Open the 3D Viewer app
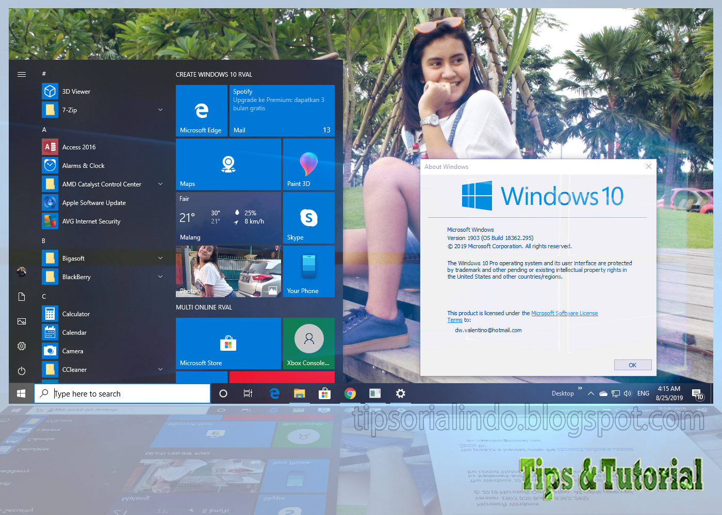The width and height of the screenshot is (722, 515). coord(103,92)
